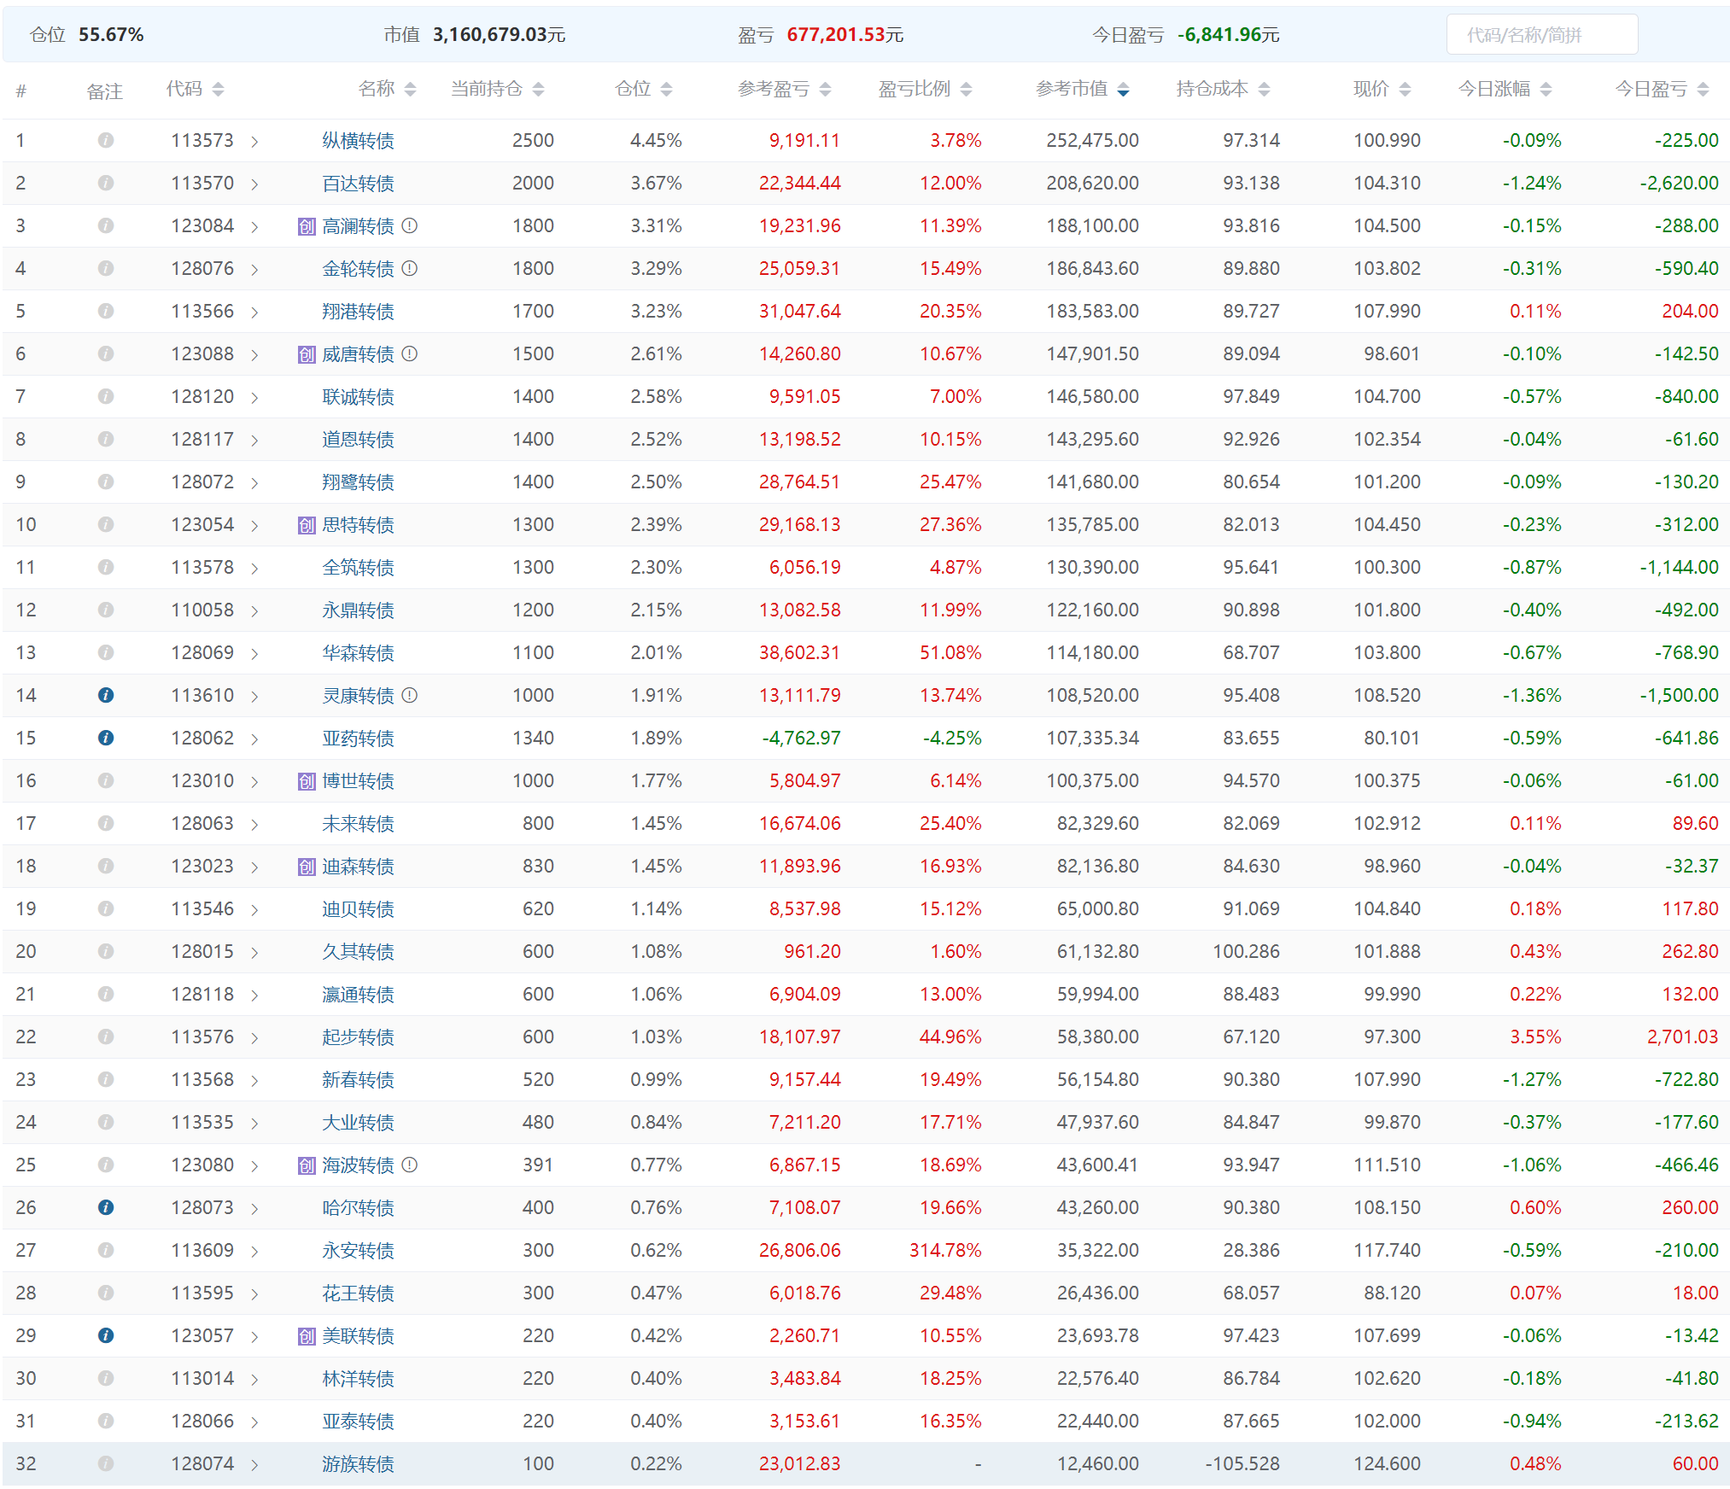Expand the chevron beside code 128120
Image resolution: width=1730 pixels, height=1489 pixels.
click(x=254, y=398)
